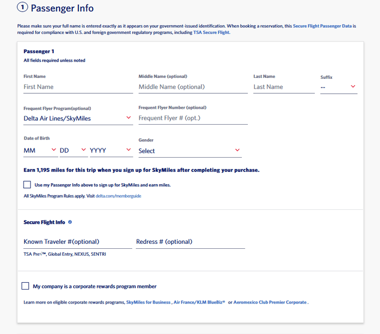
Task: Open the SkyMiles for Business link
Action: [x=149, y=302]
